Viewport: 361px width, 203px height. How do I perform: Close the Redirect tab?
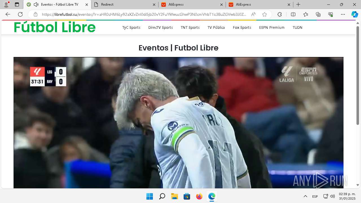(154, 5)
